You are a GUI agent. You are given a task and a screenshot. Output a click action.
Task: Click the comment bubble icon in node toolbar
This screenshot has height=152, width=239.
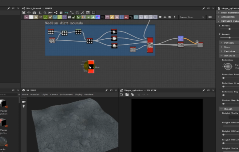160,17
